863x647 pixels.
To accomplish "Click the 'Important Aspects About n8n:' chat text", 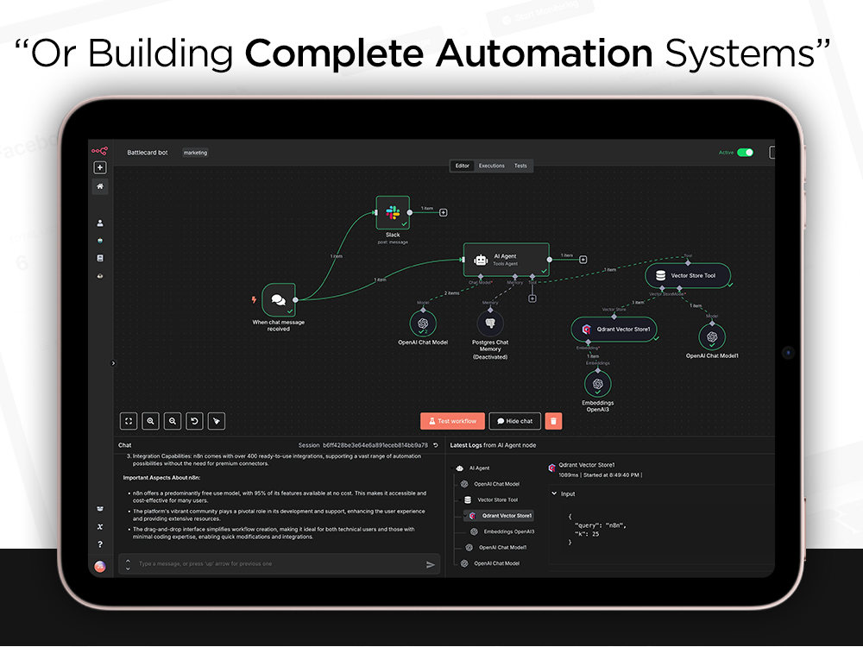I will click(162, 478).
